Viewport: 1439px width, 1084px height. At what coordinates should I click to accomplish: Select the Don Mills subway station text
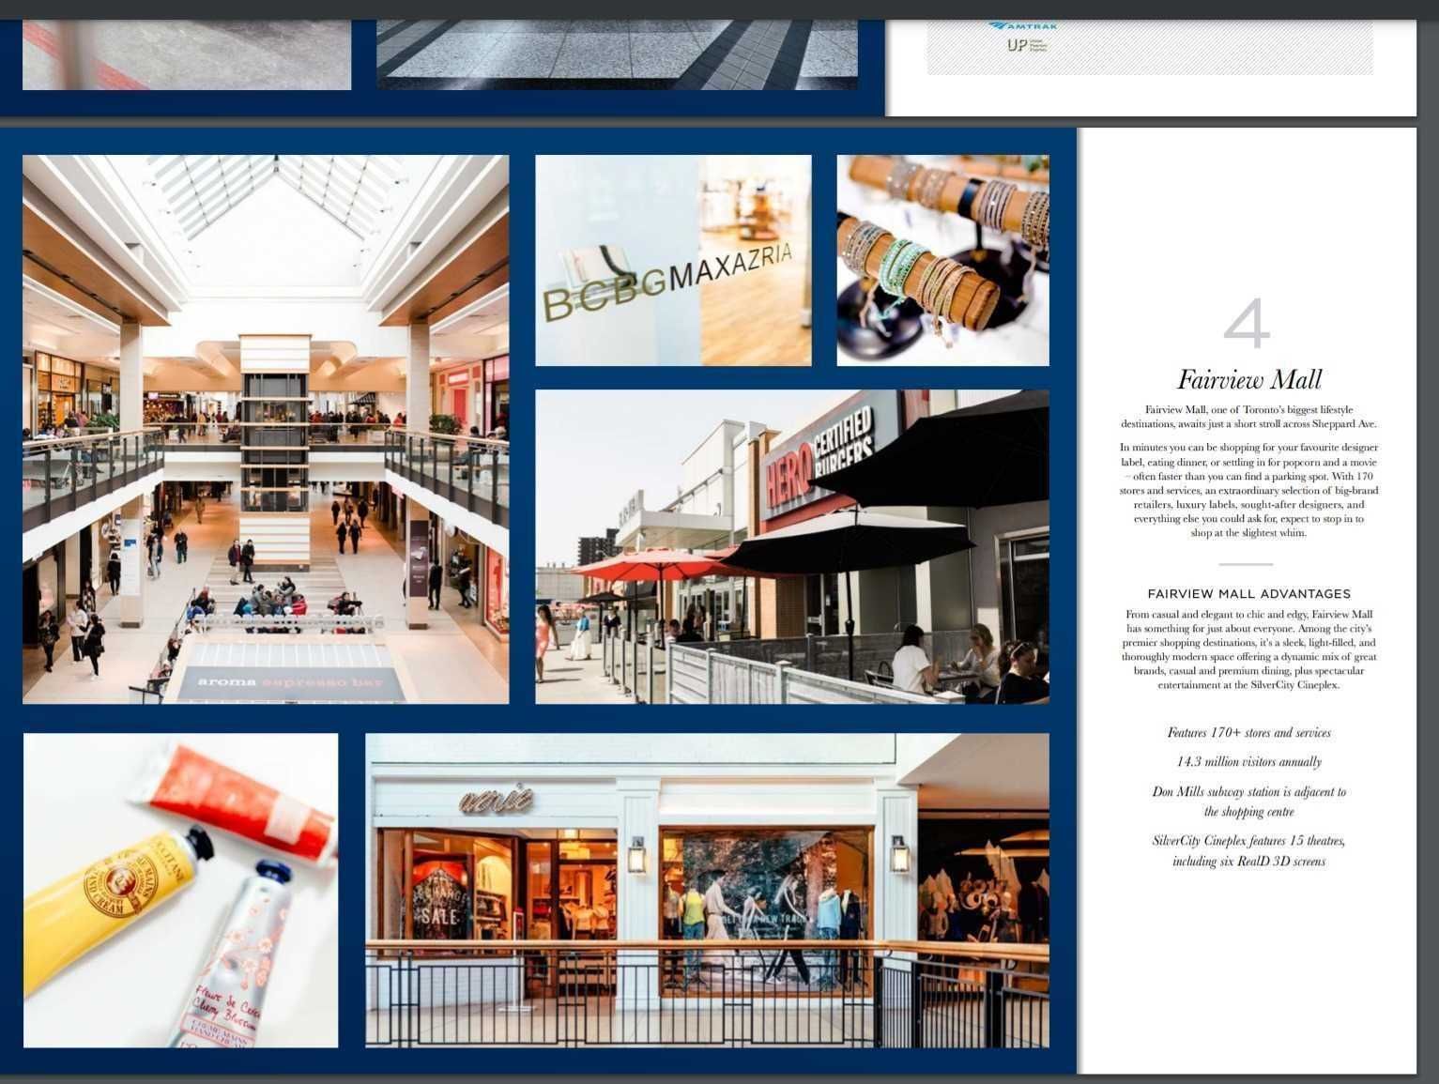coord(1248,802)
